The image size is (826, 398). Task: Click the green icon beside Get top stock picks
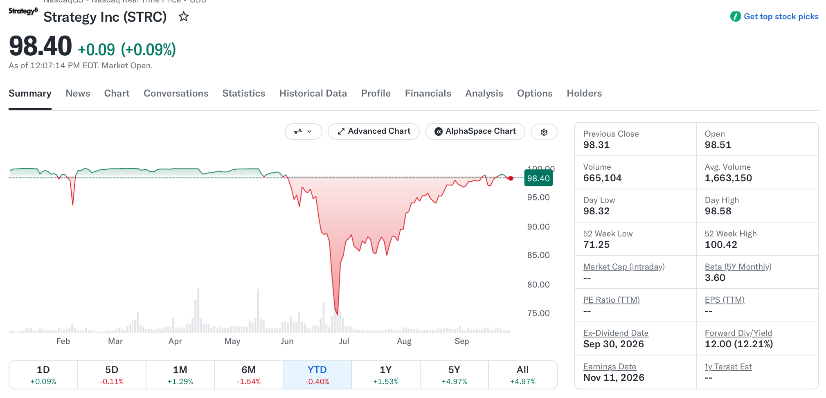pos(735,16)
